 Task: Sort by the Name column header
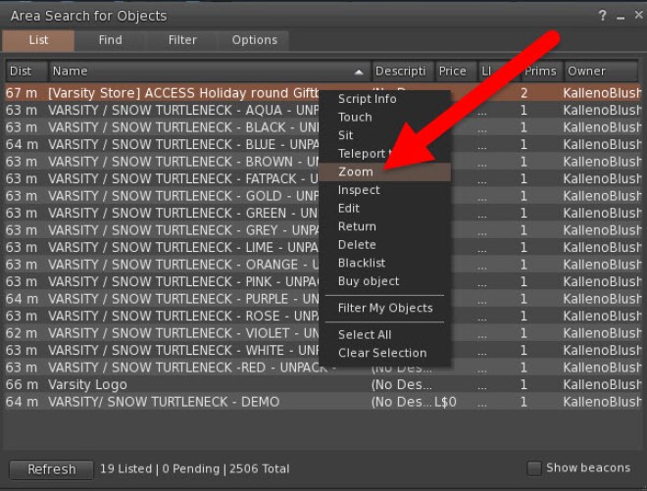(x=209, y=72)
